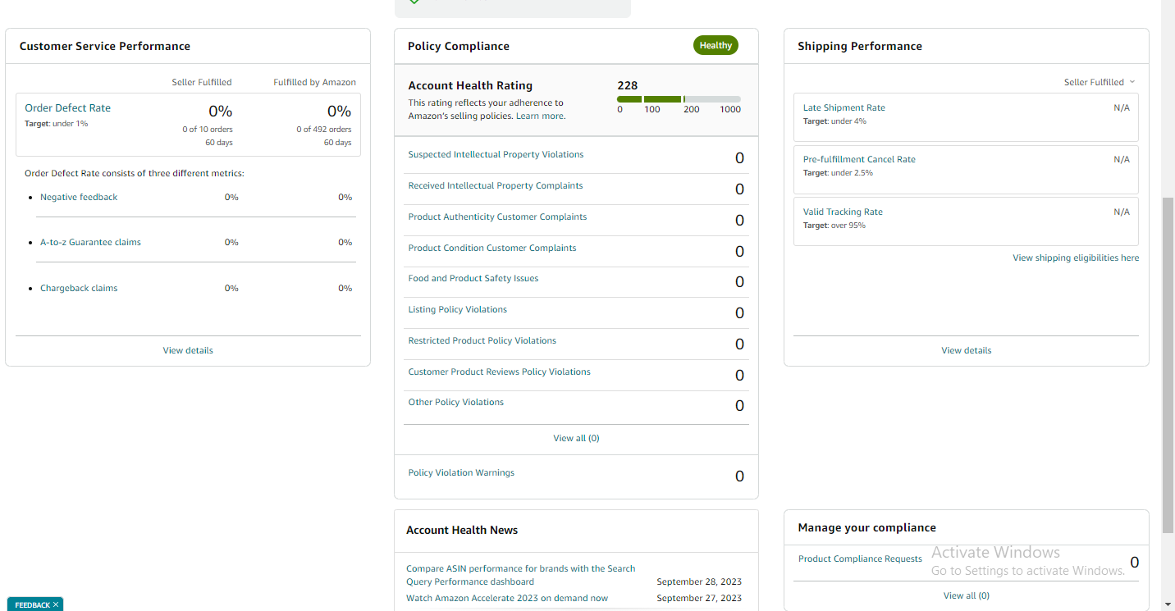This screenshot has width=1175, height=611.
Task: Open Food and Product Safety Issues
Action: click(x=473, y=278)
